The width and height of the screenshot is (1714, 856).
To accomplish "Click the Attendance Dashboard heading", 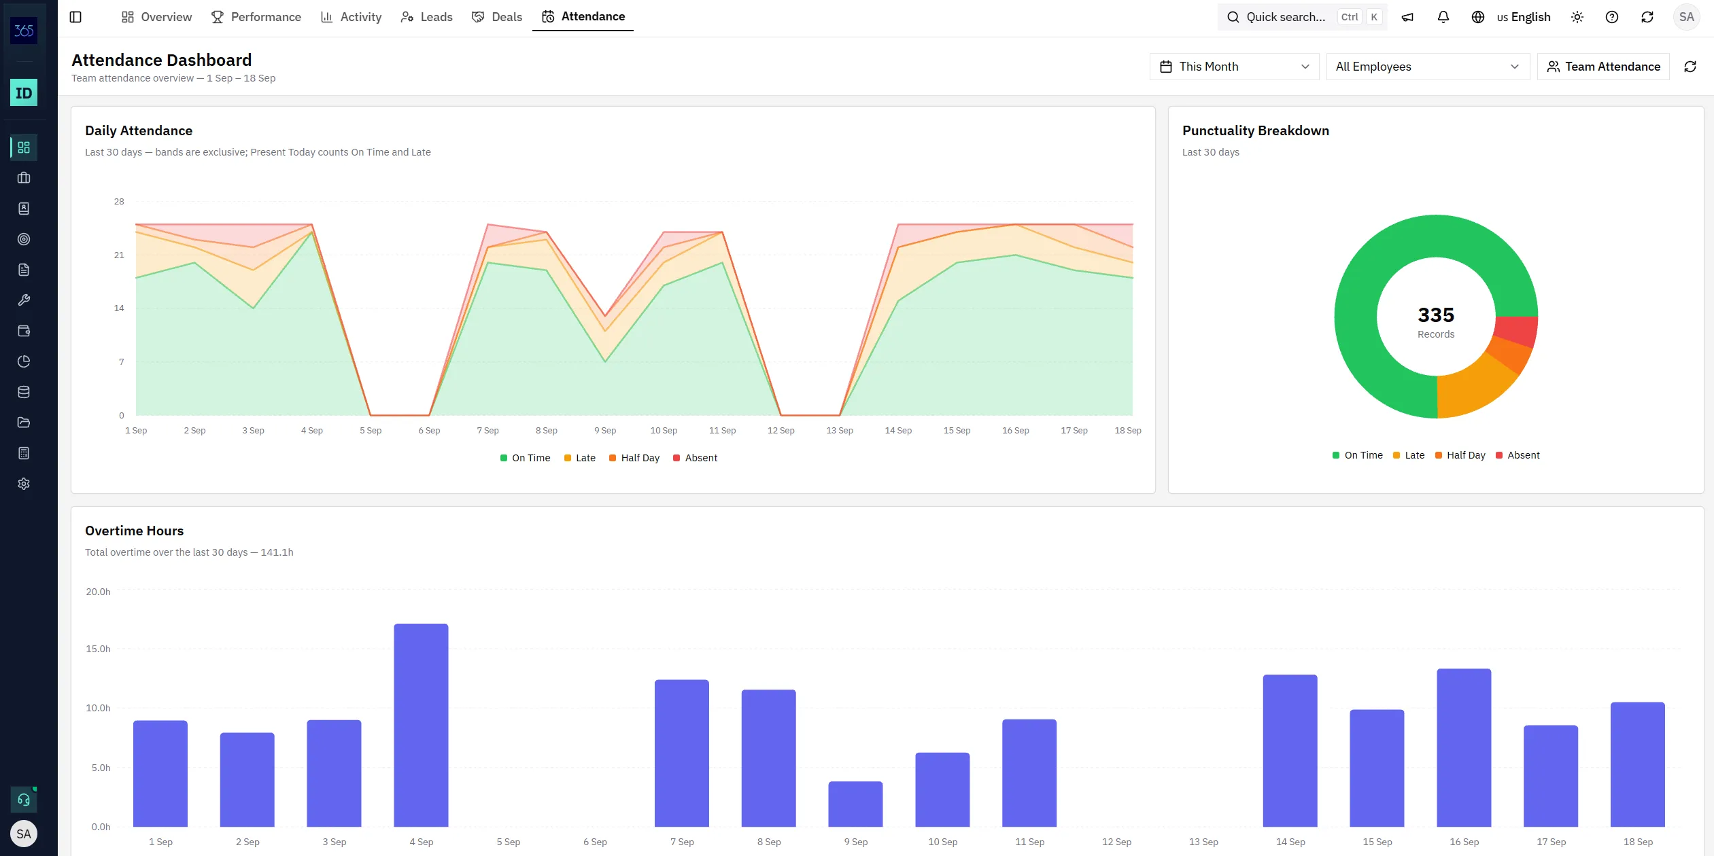I will (162, 60).
